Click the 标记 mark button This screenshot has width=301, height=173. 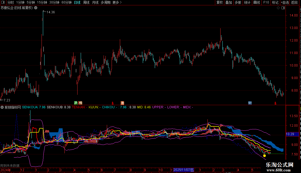coord(275,2)
